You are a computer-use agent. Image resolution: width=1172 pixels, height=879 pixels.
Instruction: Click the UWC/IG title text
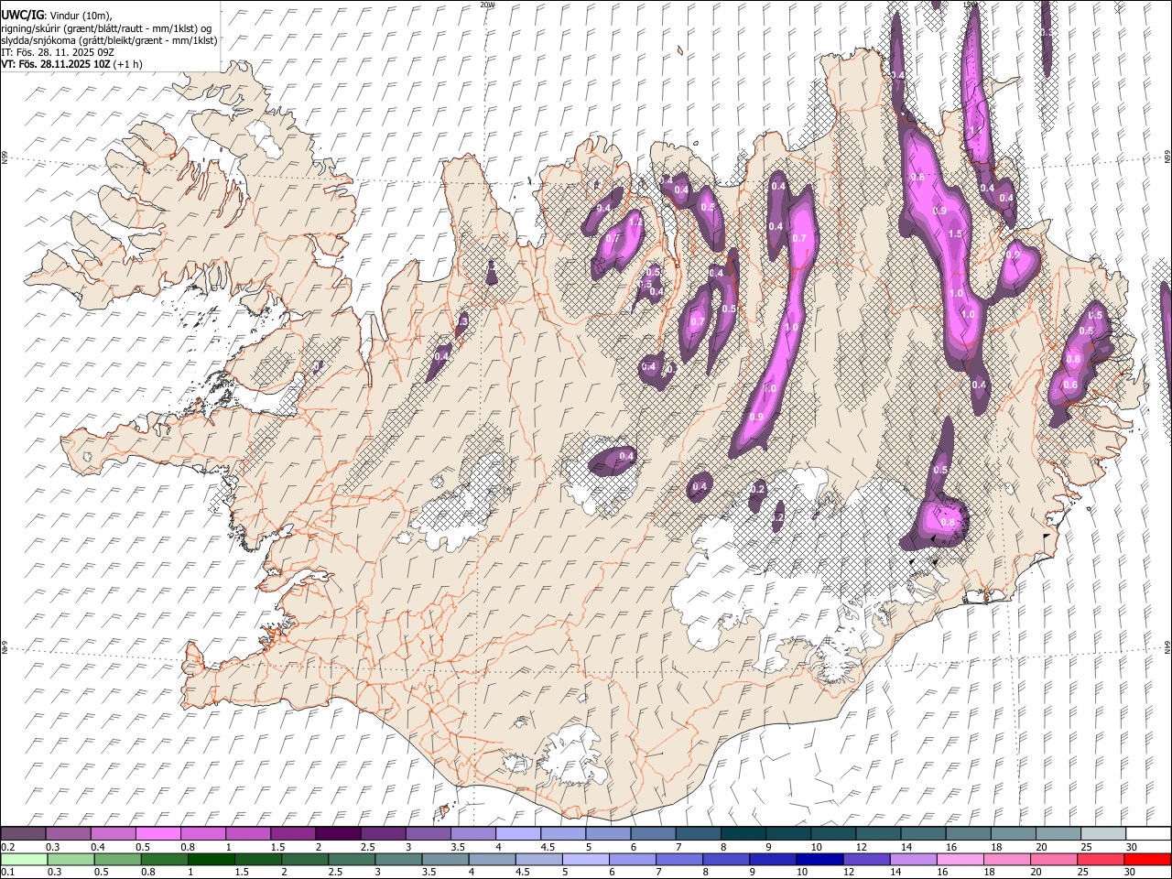tap(22, 16)
